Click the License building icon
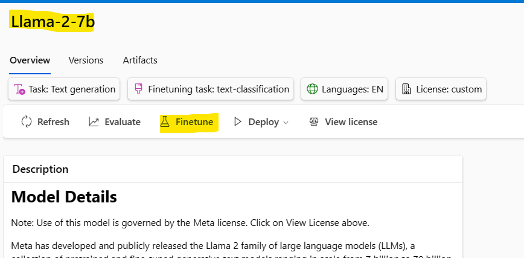The width and height of the screenshot is (524, 258). [406, 89]
